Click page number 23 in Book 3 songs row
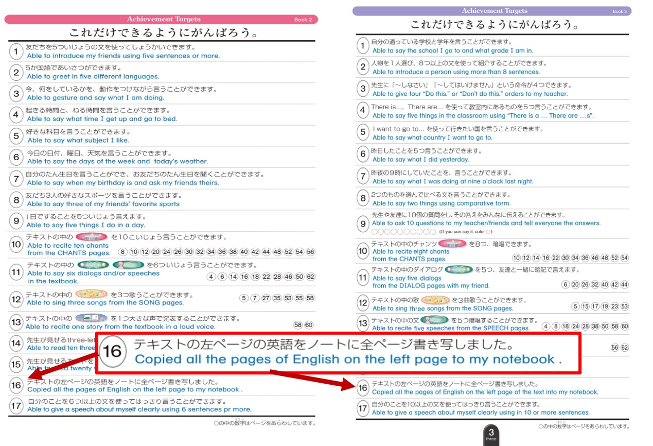 614,306
